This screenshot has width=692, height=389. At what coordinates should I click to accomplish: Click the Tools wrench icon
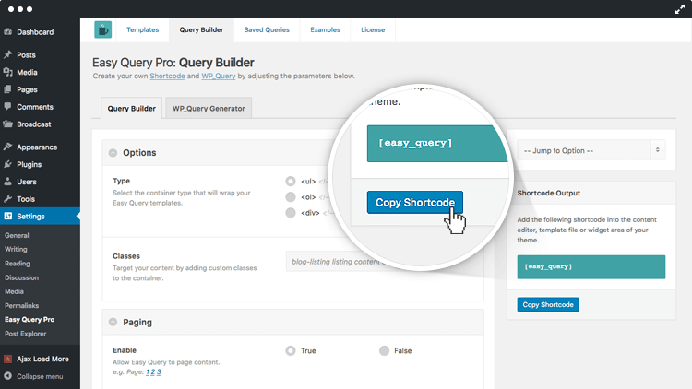pyautogui.click(x=7, y=198)
